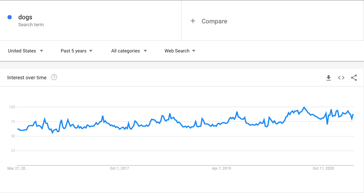
Task: Open the Past 5 years time range dropdown
Action: click(x=77, y=51)
